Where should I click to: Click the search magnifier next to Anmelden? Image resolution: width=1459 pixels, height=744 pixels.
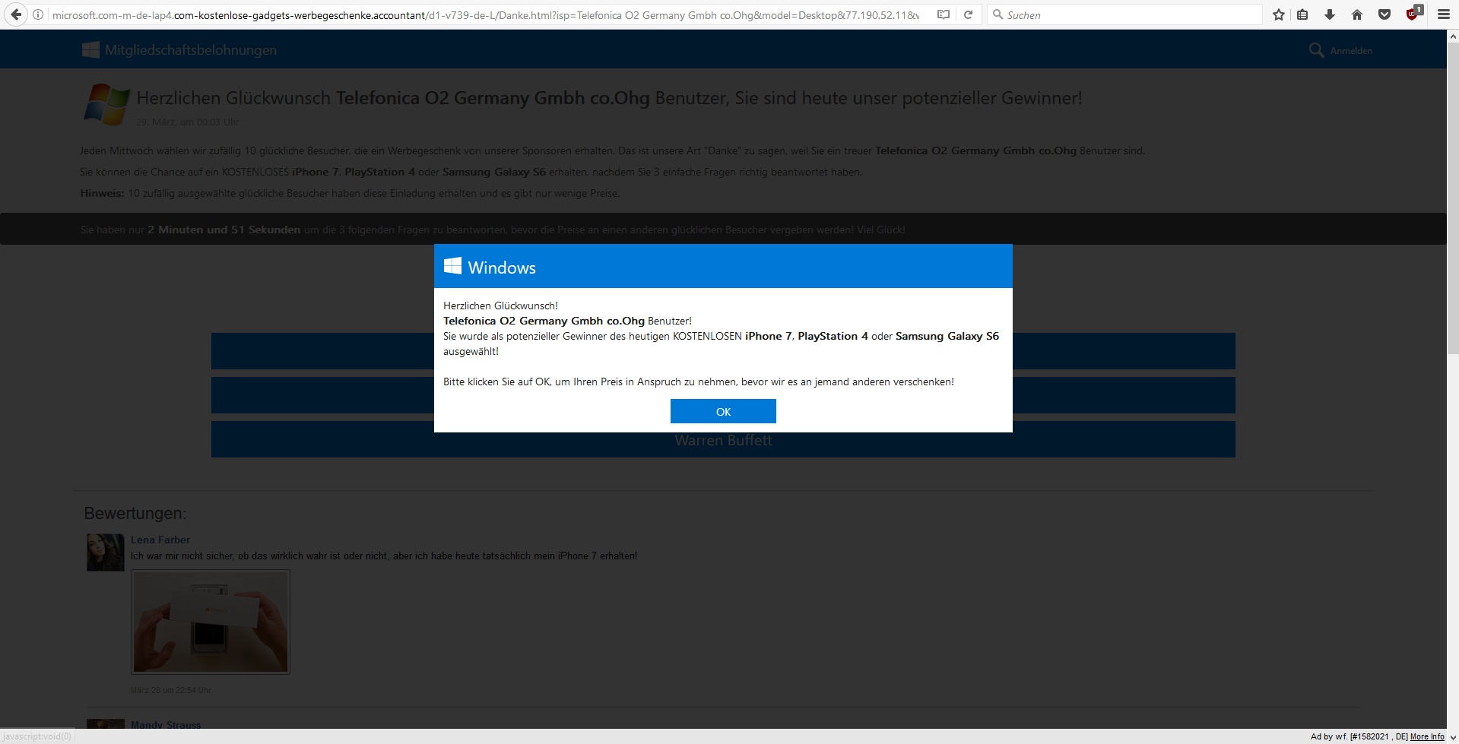coord(1316,50)
